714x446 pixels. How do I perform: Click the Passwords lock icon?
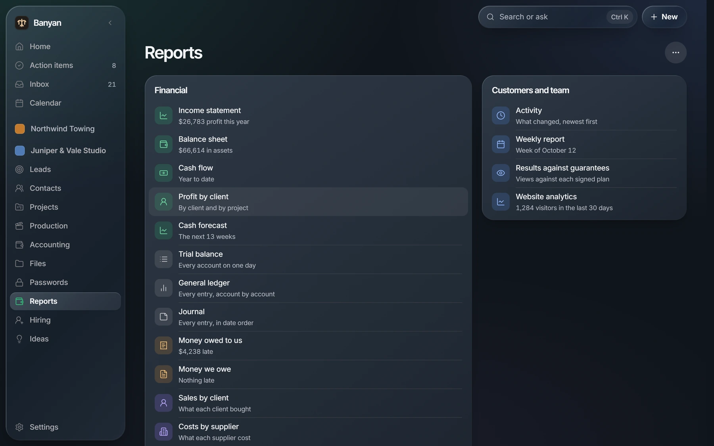pos(19,282)
